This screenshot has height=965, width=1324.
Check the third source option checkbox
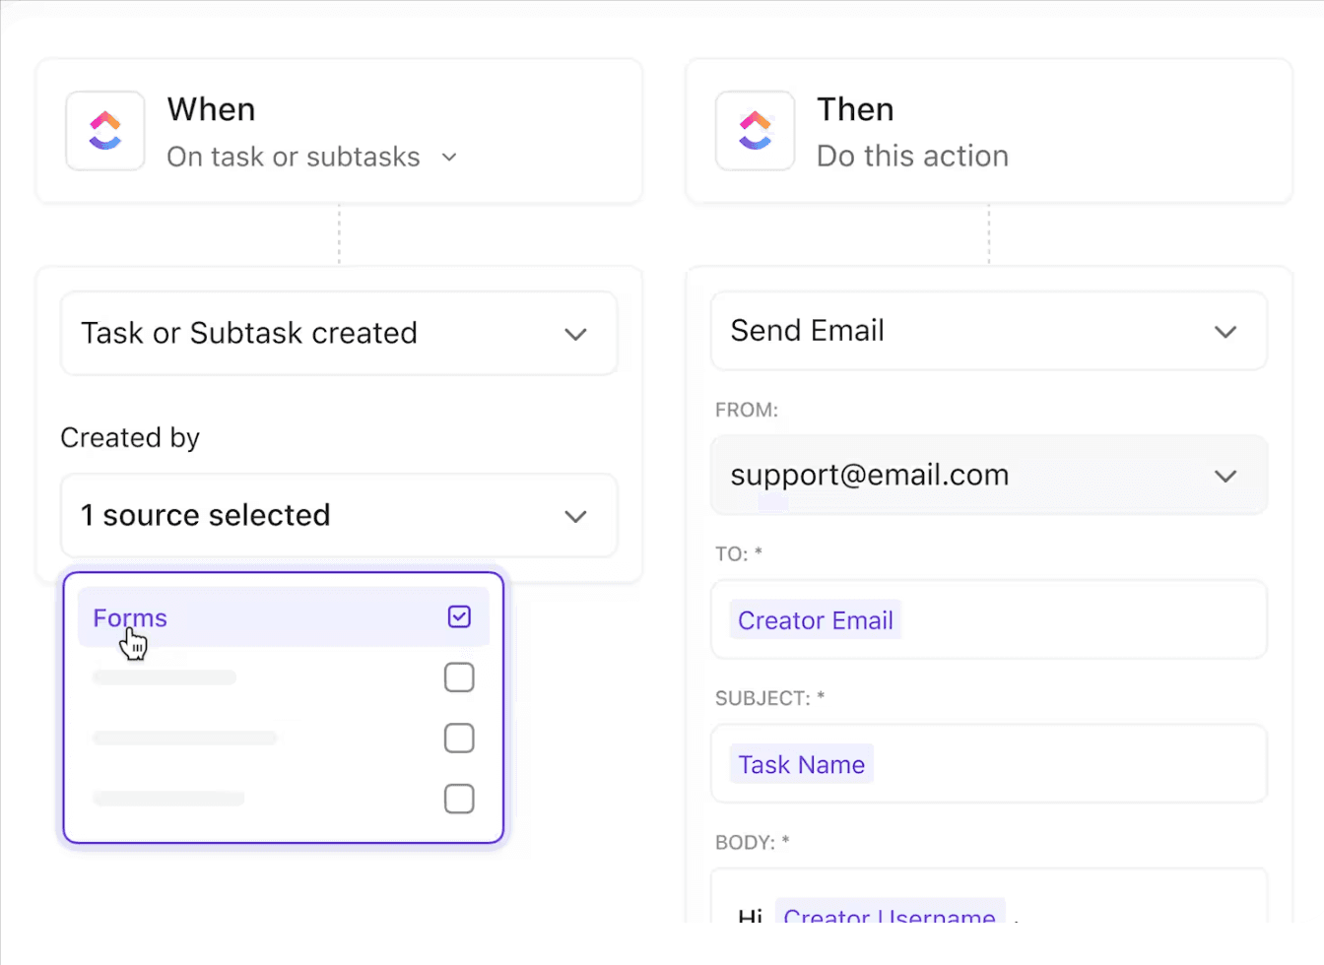point(459,739)
